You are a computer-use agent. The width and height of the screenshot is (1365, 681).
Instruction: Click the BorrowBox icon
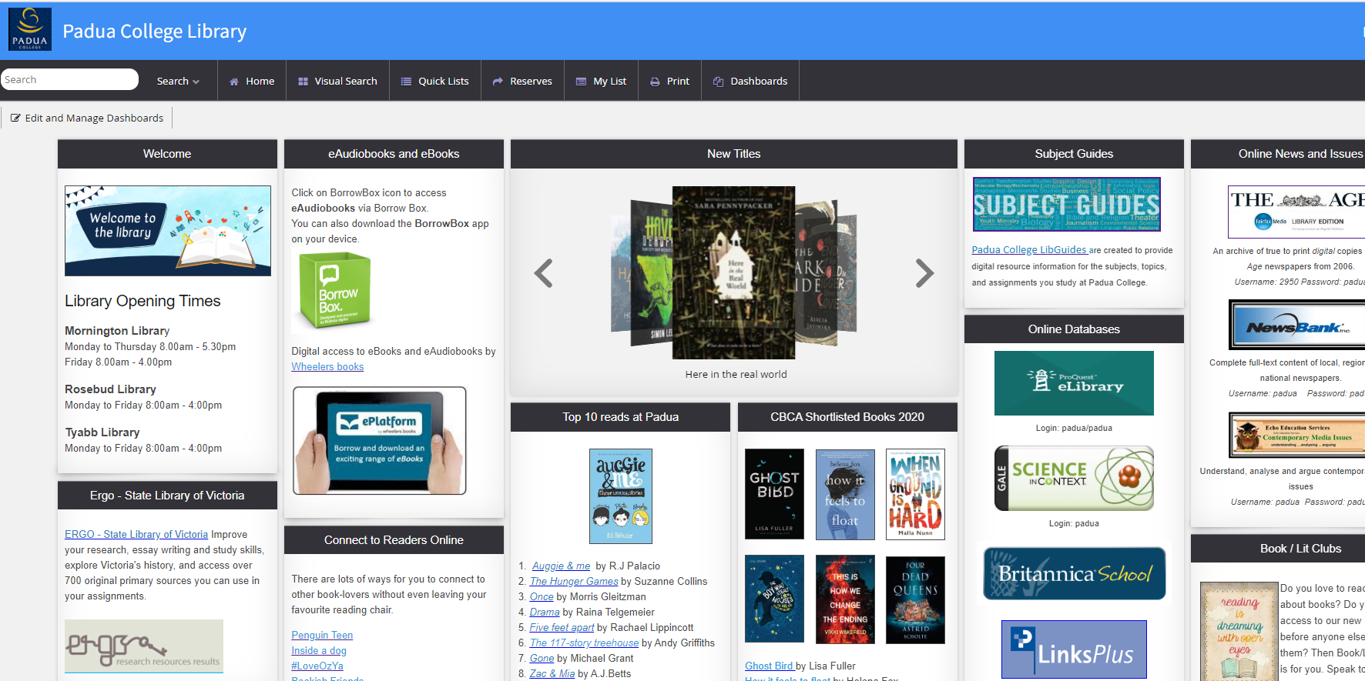tap(335, 291)
